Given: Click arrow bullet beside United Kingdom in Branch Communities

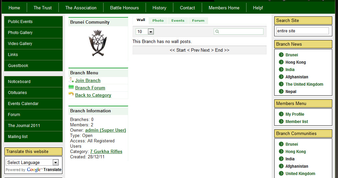Looking at the screenshot, I should (x=281, y=173).
